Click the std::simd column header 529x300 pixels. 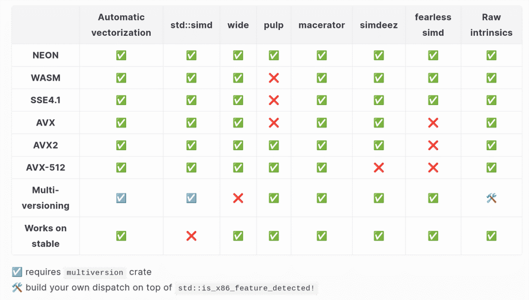[x=192, y=25]
